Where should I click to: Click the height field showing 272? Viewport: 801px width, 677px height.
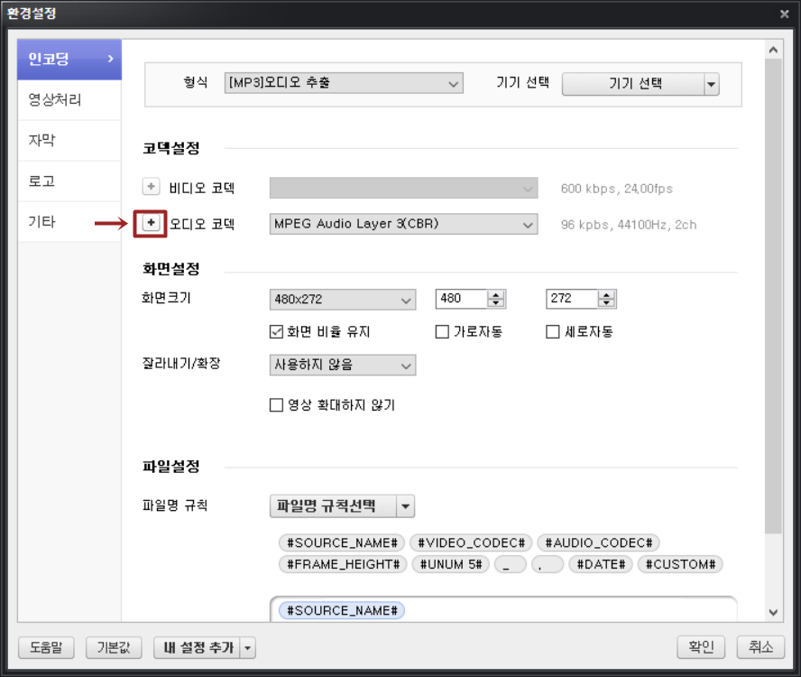(572, 299)
